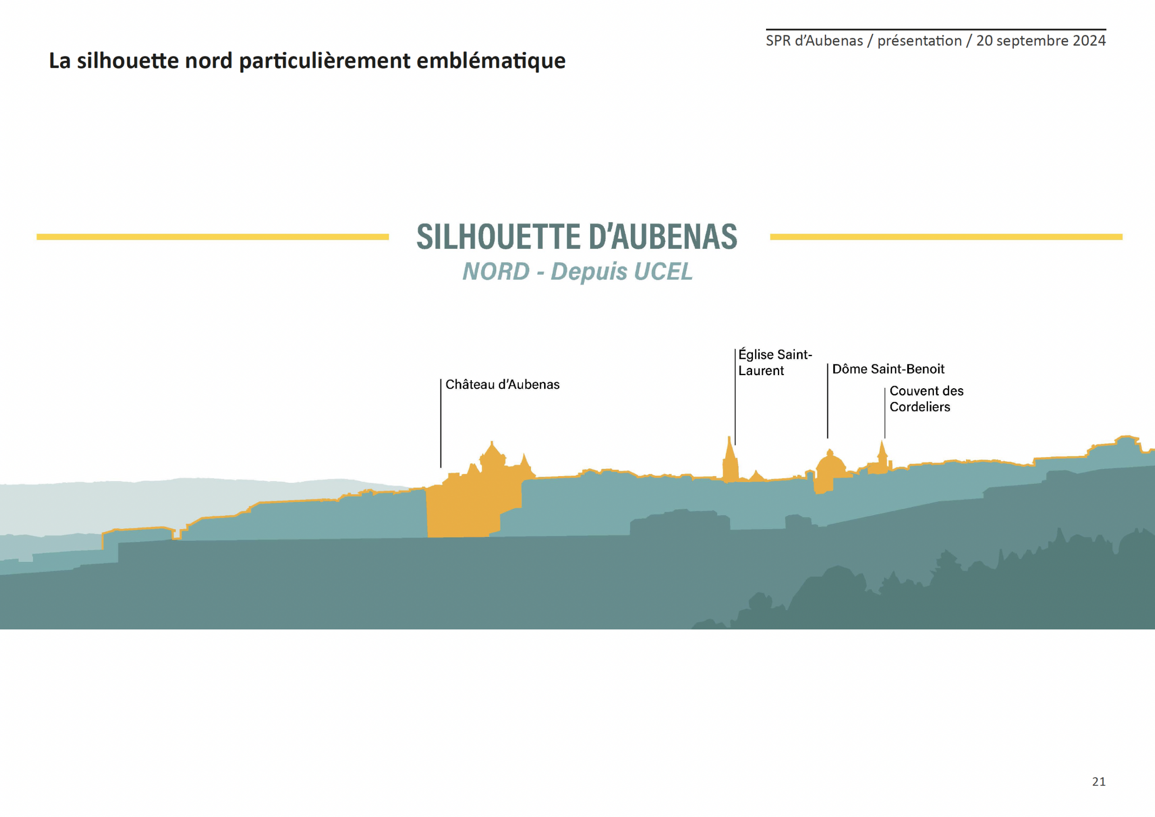
Task: Click the small orange pyramid roof near church
Action: pyautogui.click(x=756, y=476)
